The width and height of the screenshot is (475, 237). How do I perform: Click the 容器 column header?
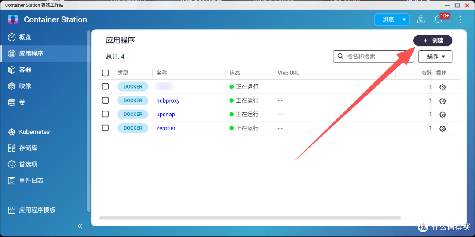click(x=427, y=73)
